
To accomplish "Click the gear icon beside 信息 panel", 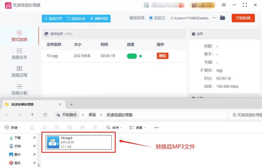I will 194,34.
